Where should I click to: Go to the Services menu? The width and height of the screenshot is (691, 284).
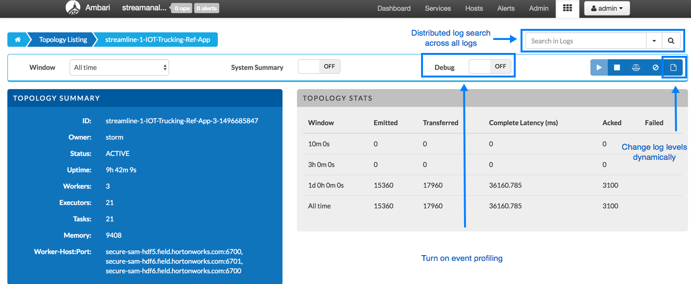point(437,8)
